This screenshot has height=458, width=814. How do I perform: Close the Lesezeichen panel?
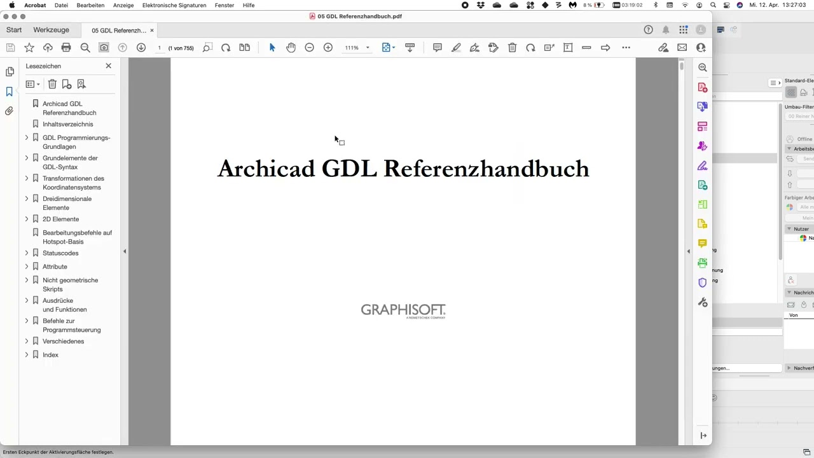108,66
